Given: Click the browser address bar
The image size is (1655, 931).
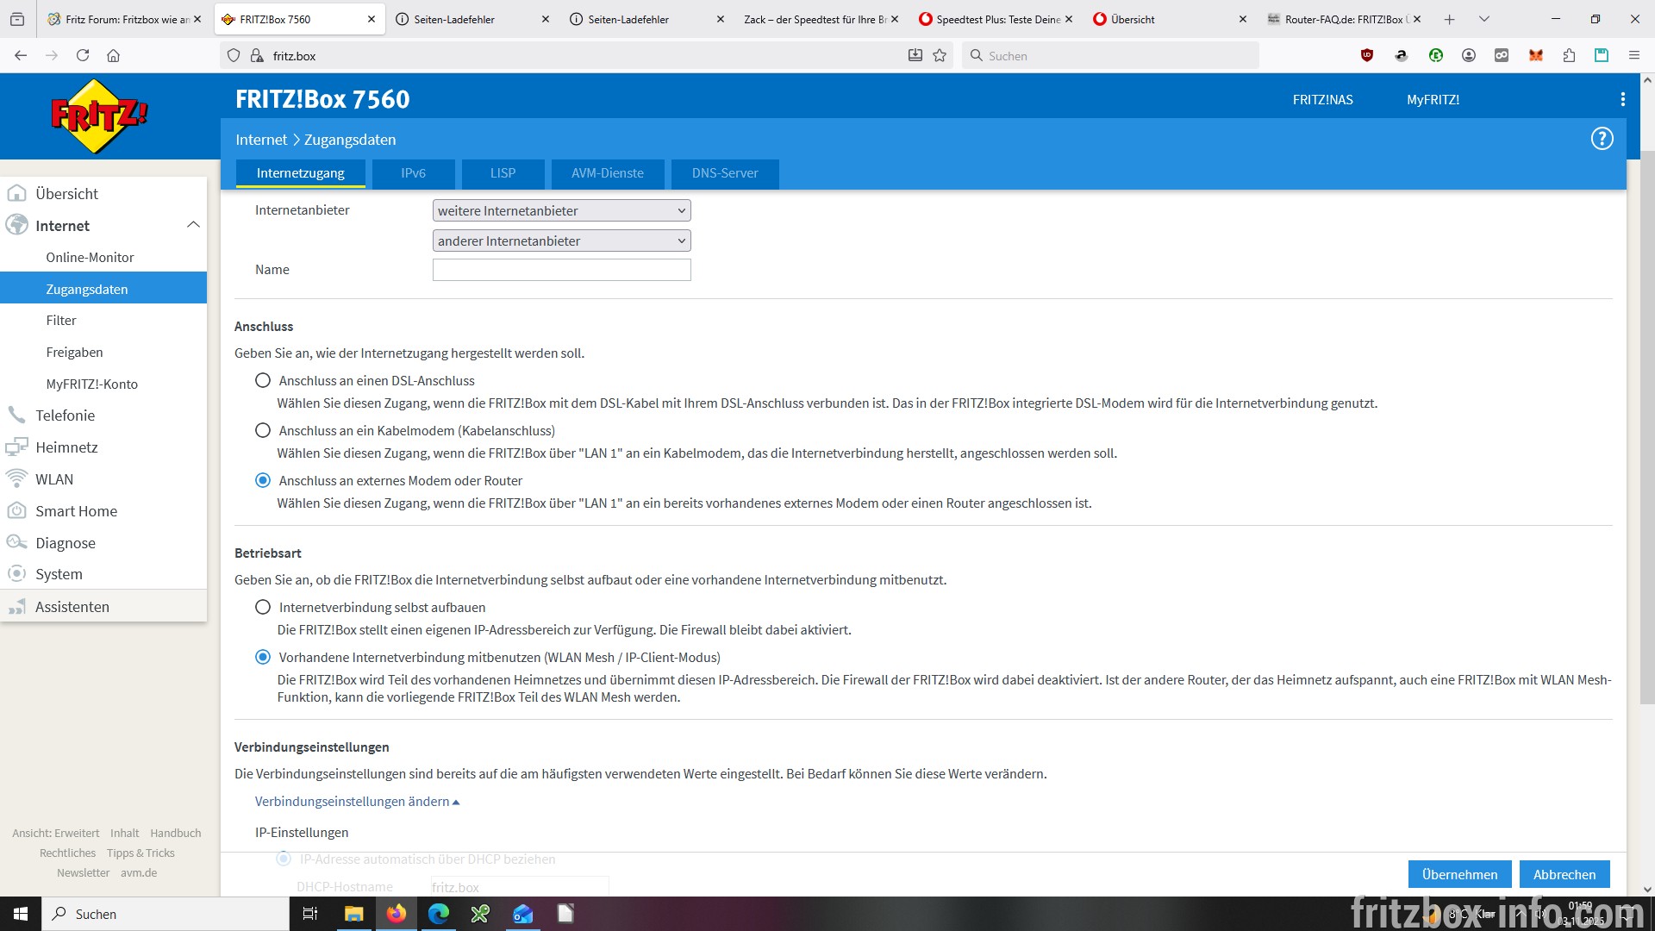Looking at the screenshot, I should click(x=586, y=55).
